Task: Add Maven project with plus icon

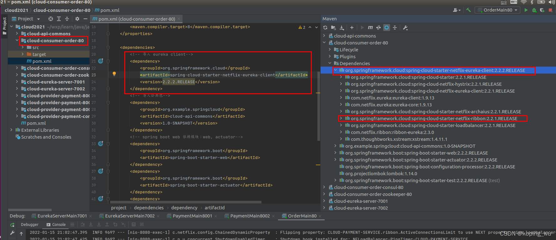Action: pos(352,28)
